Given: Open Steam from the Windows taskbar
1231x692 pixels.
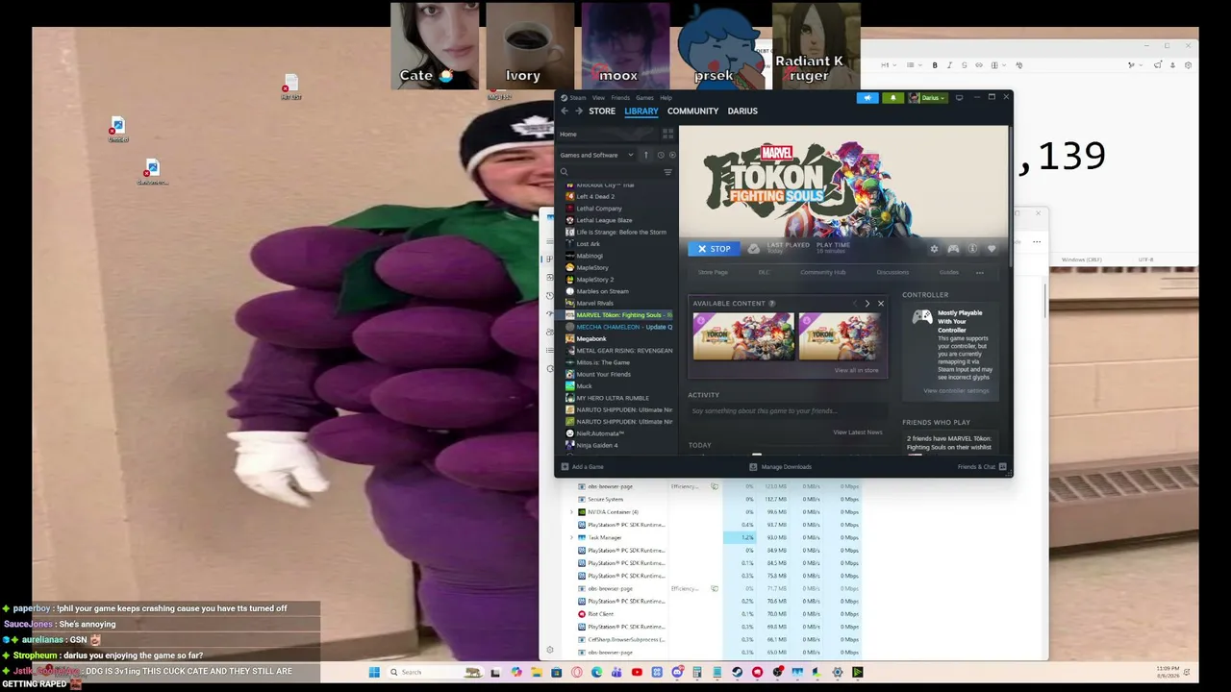Looking at the screenshot, I should [737, 673].
